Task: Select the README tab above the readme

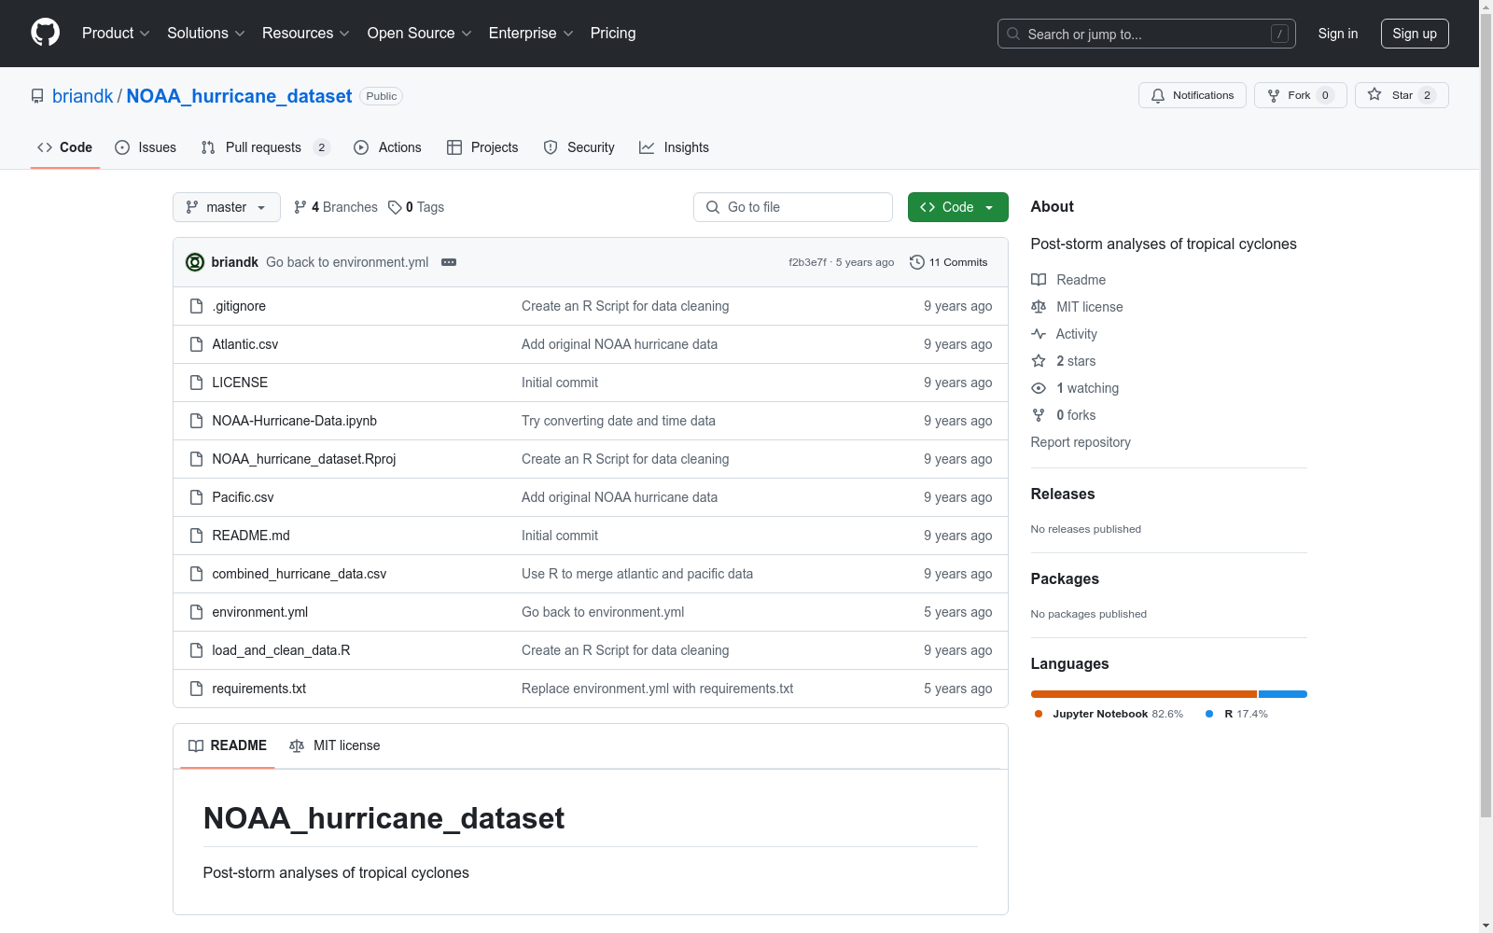Action: point(228,745)
